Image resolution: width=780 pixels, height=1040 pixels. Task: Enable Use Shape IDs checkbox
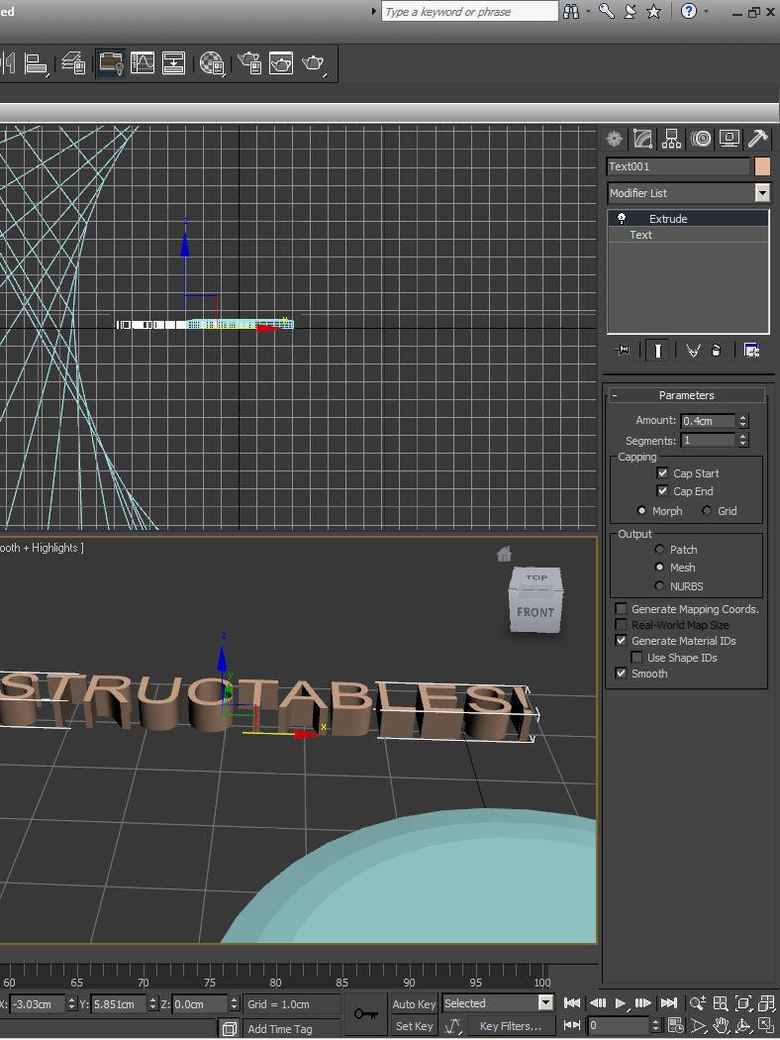click(636, 658)
